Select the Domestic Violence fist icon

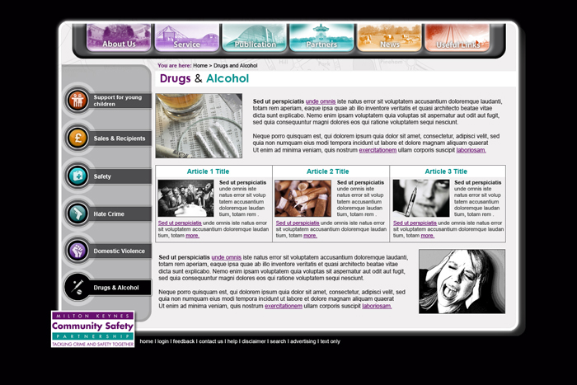click(77, 251)
